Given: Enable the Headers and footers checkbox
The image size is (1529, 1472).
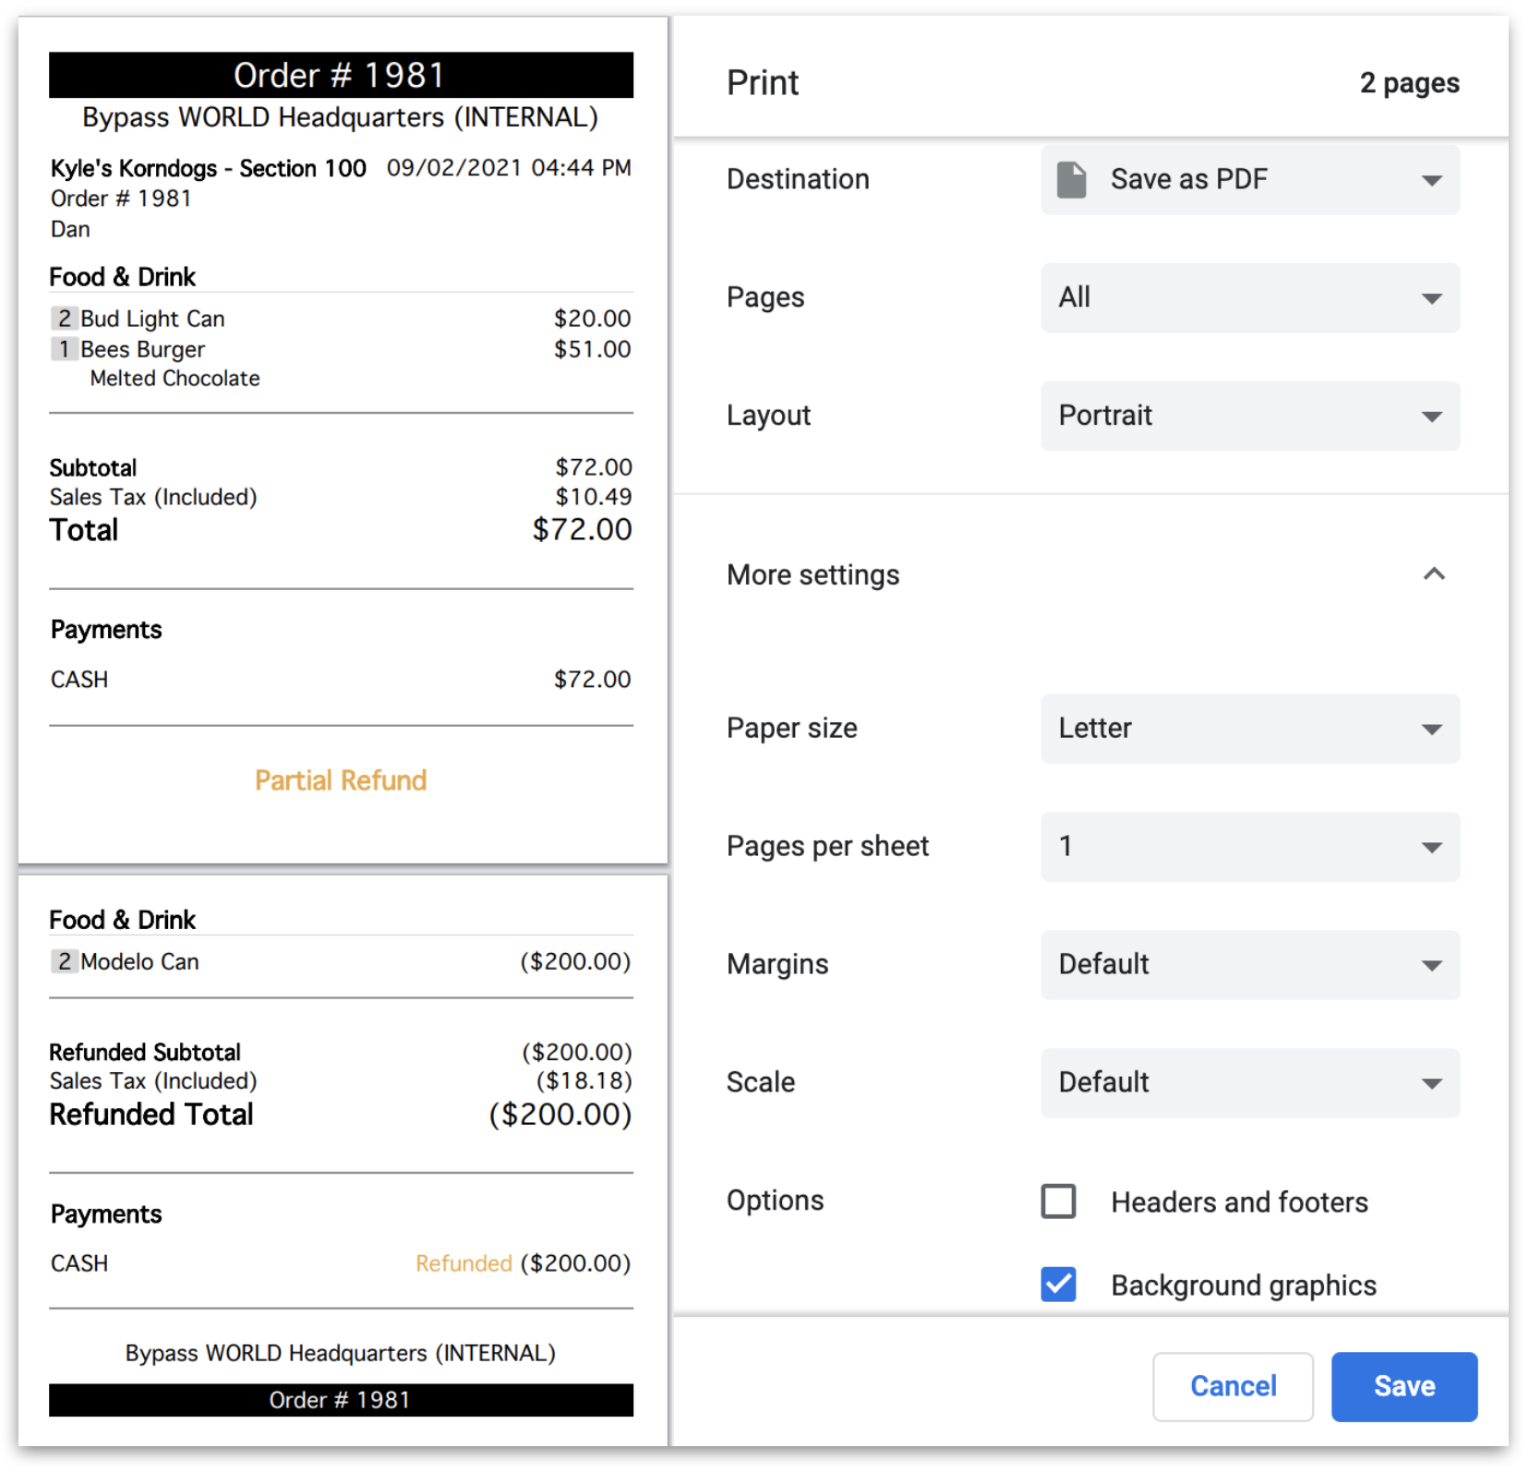Looking at the screenshot, I should [x=1058, y=1201].
